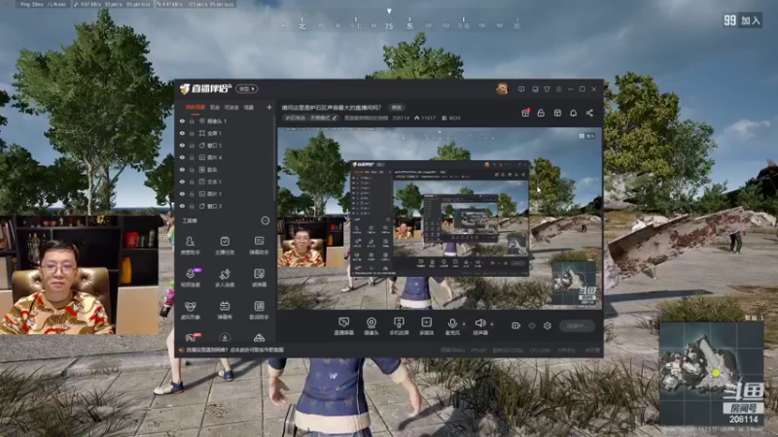Image resolution: width=778 pixels, height=437 pixels.
Task: Expand the speaker options arrow
Action: [492, 324]
